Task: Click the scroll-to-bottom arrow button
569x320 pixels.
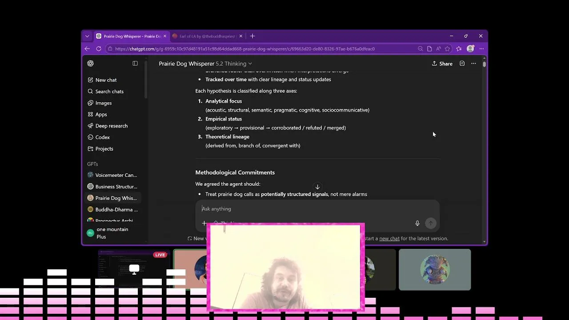Action: pos(317,187)
